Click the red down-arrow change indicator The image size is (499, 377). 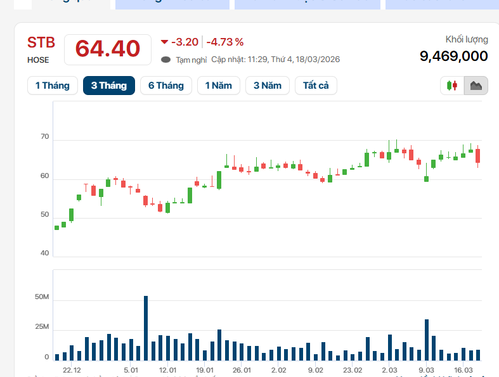tap(164, 42)
